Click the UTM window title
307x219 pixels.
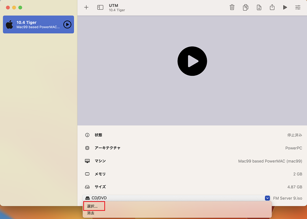pos(114,5)
